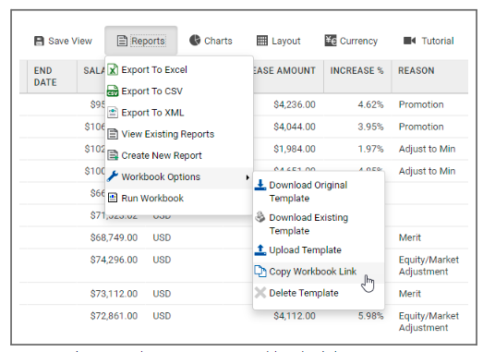
Task: Click the Save View button
Action: [x=63, y=41]
